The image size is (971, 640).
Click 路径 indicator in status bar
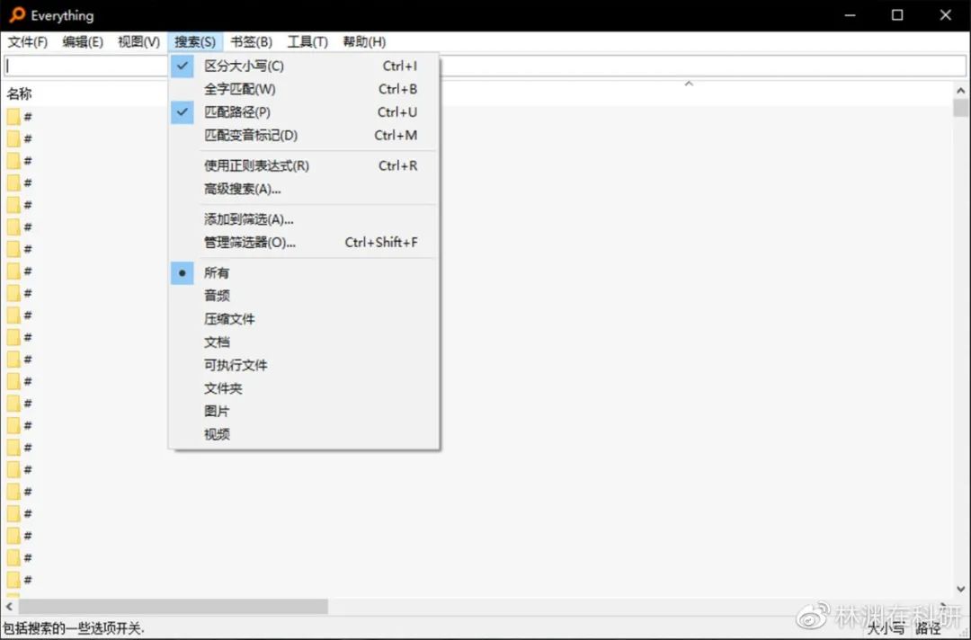[928, 628]
